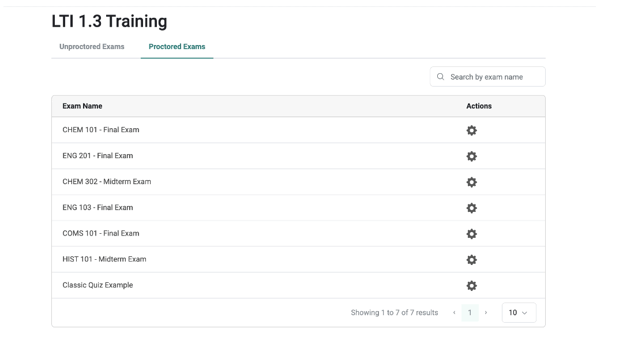The width and height of the screenshot is (623, 351).
Task: Click the Classic Quiz Example name
Action: pos(97,285)
